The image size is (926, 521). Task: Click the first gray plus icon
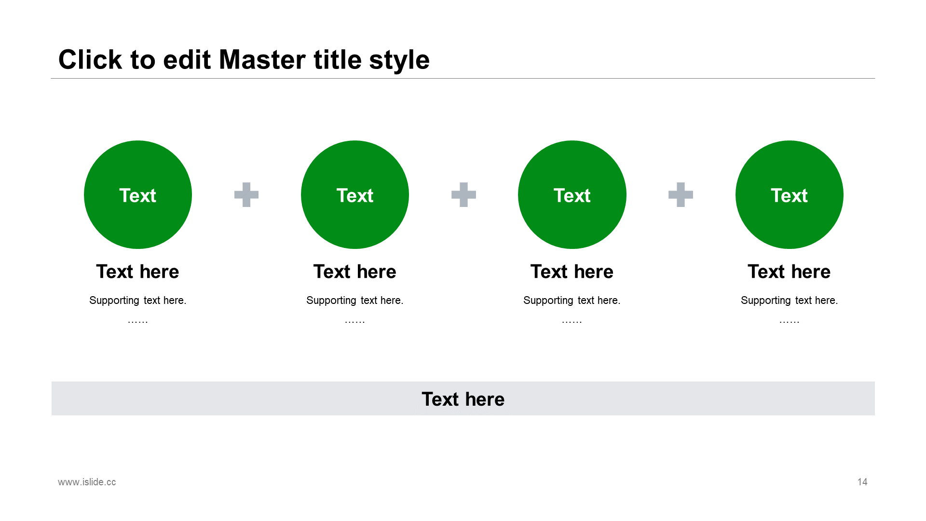pyautogui.click(x=246, y=194)
